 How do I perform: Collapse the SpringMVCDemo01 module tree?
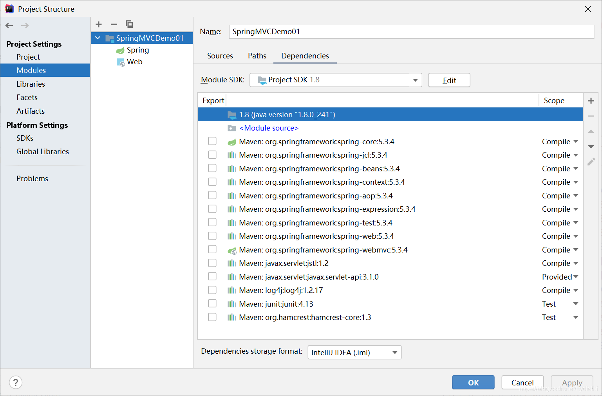pos(98,38)
